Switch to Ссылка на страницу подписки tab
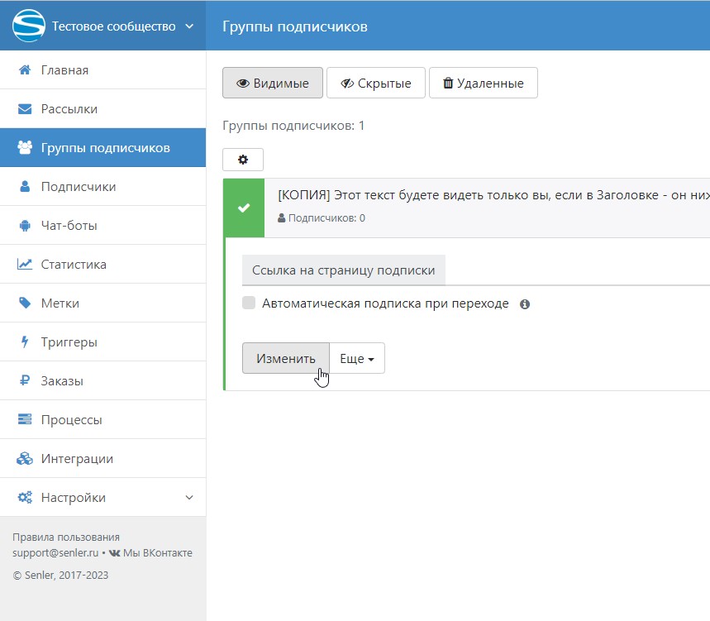 click(343, 270)
